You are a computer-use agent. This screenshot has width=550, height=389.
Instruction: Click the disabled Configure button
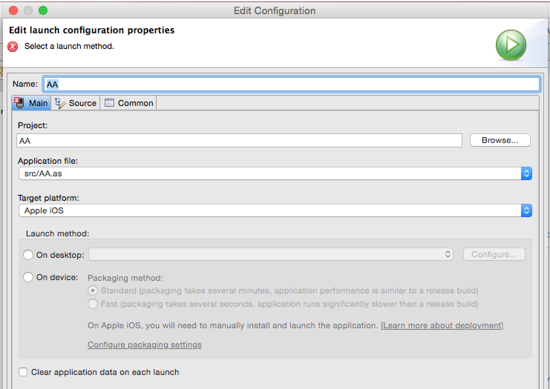(x=494, y=254)
